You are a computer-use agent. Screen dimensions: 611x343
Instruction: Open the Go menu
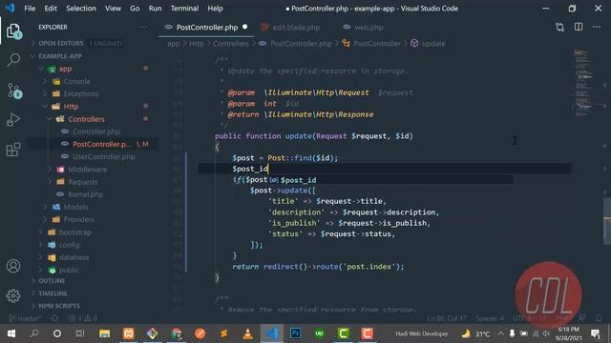point(135,9)
